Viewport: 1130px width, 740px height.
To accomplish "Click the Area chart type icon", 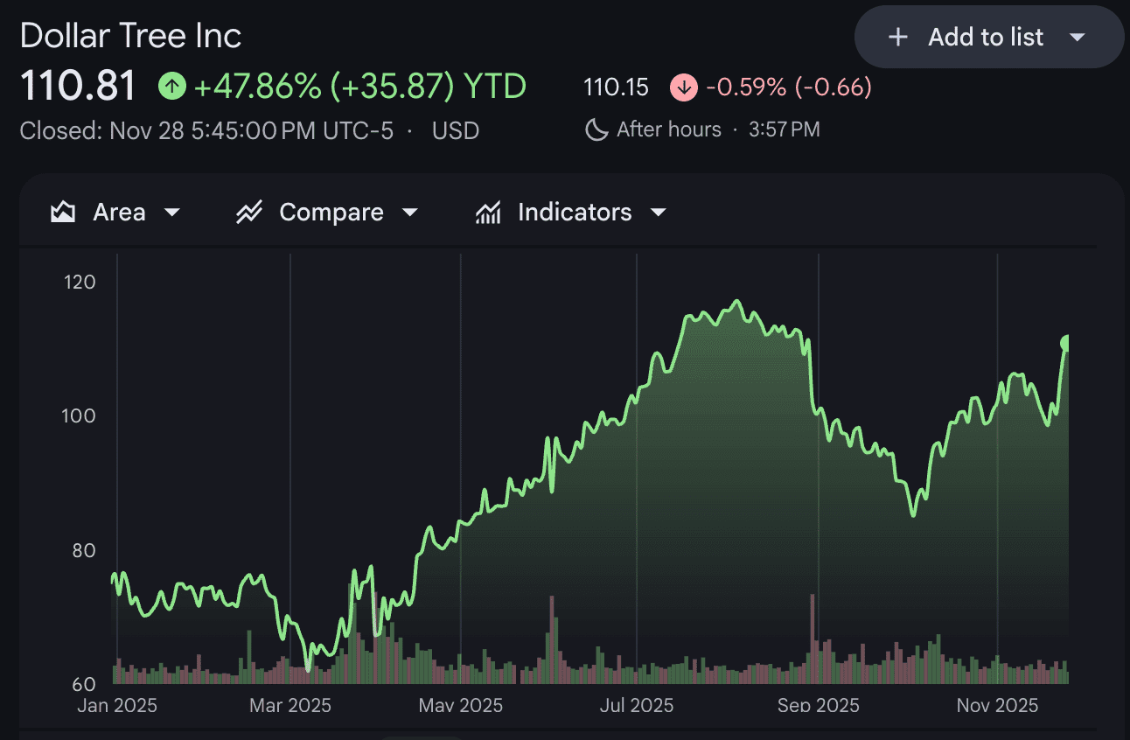I will point(63,213).
